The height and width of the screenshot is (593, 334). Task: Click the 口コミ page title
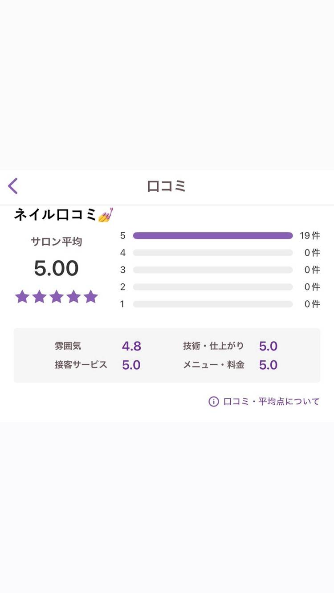tap(167, 186)
